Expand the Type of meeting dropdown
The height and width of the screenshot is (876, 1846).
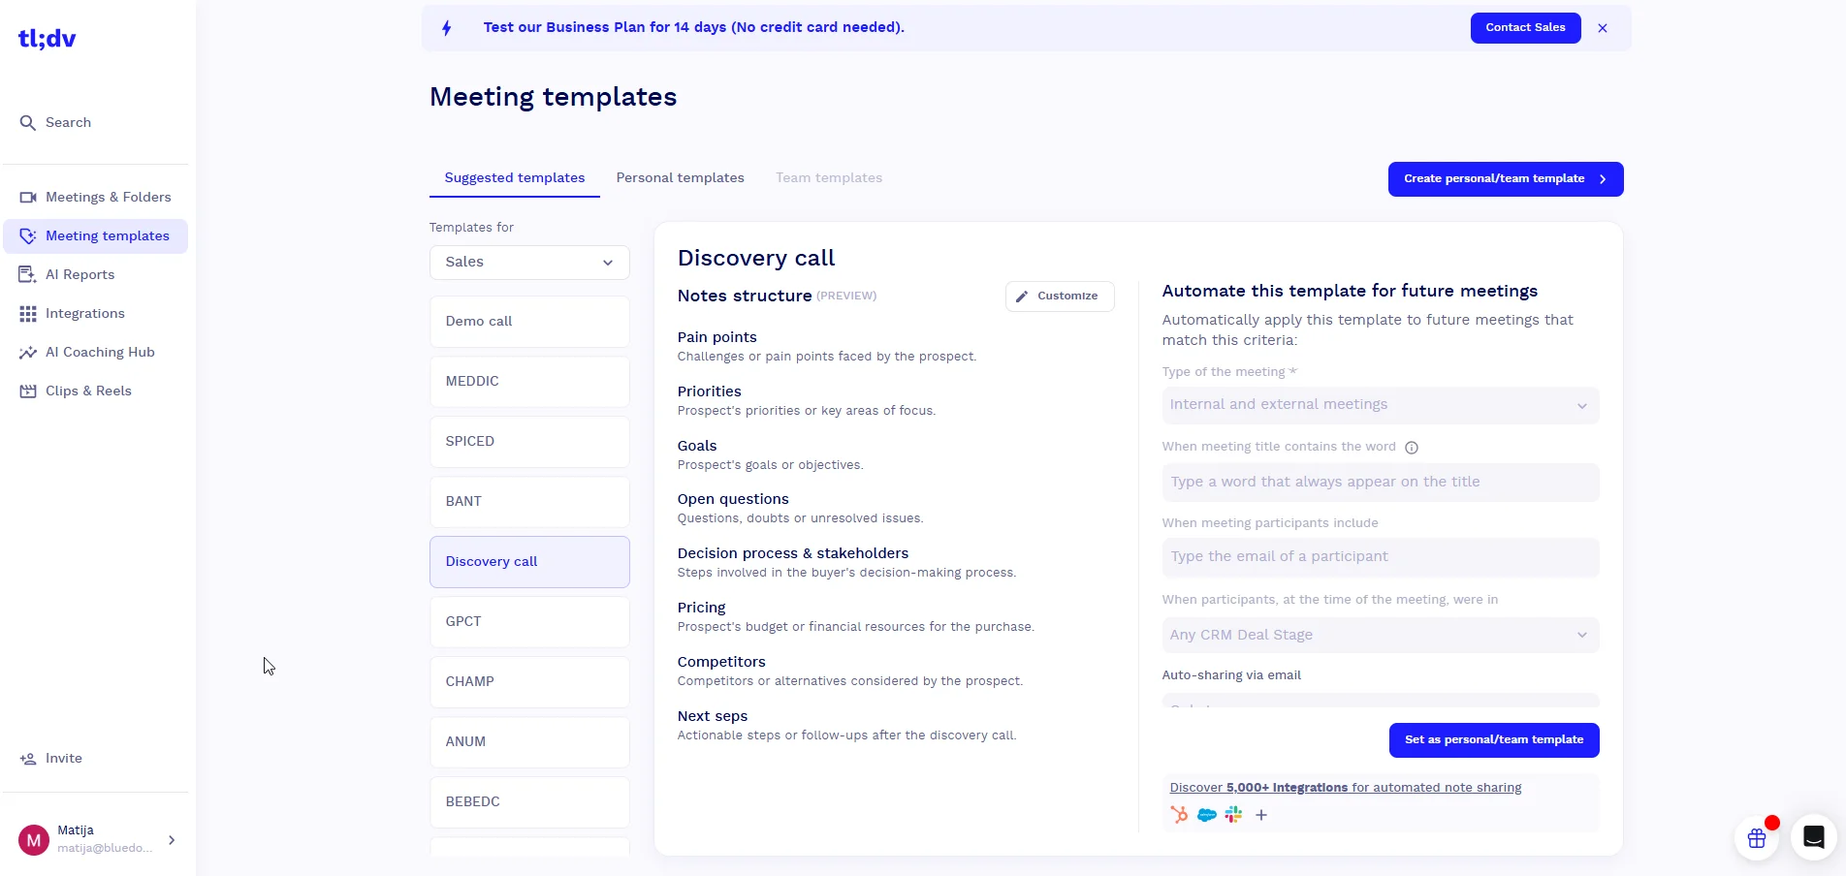1379,405
